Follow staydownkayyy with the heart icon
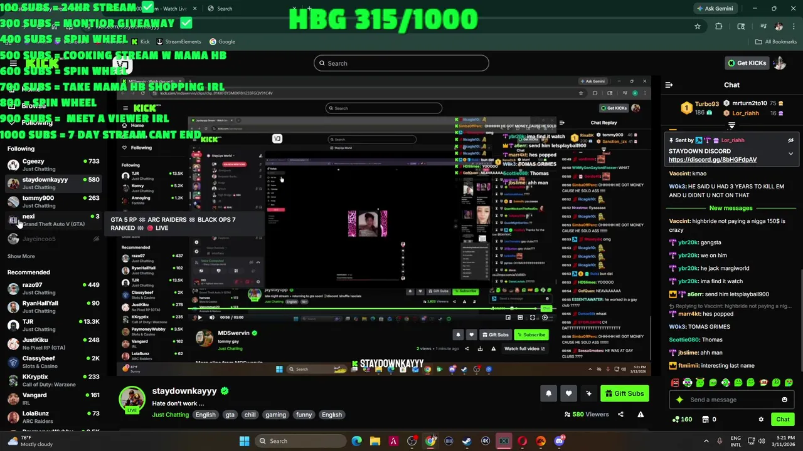Viewport: 803px width, 451px height. (x=568, y=393)
